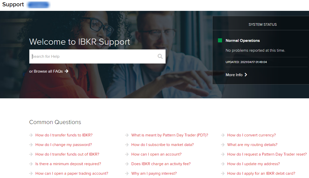
Task: Click arrow bullet beside 'What is meant by Pattern Day Trader'
Action: click(127, 135)
